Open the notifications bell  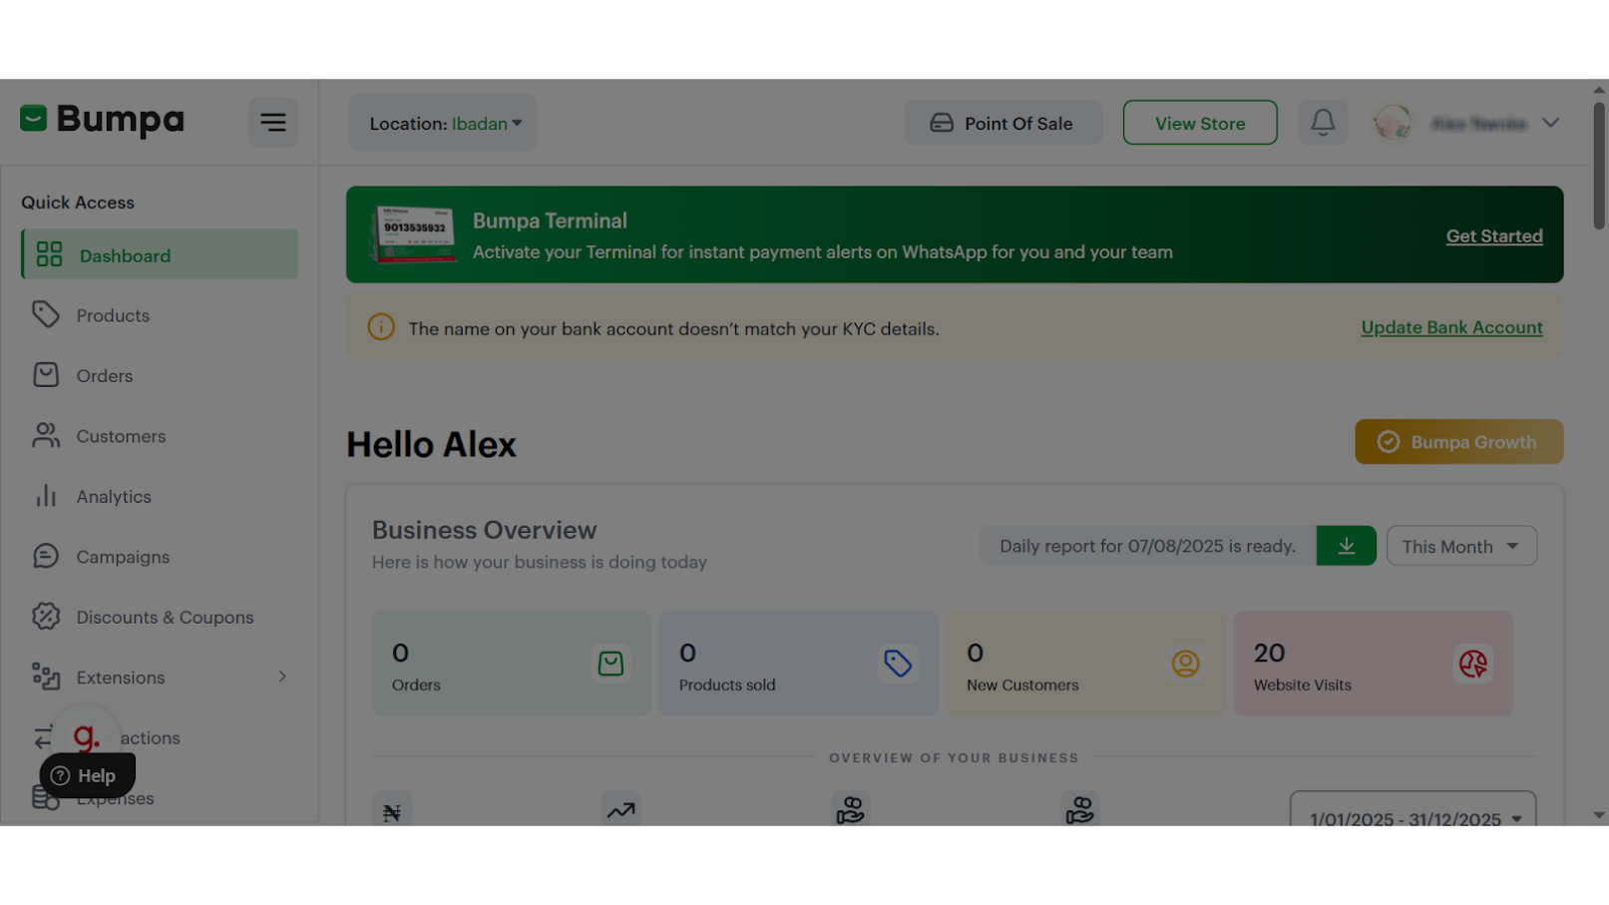coord(1323,122)
